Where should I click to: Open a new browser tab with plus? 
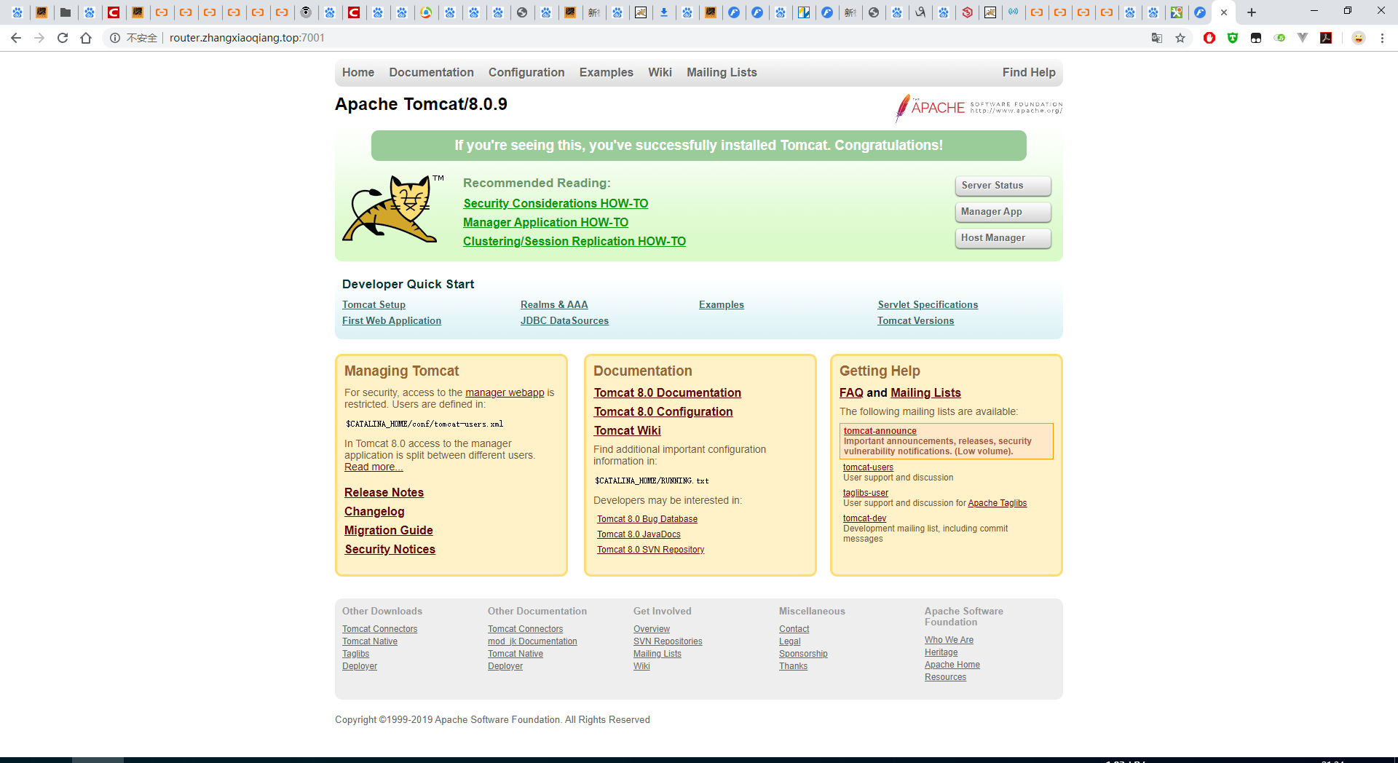click(x=1252, y=12)
